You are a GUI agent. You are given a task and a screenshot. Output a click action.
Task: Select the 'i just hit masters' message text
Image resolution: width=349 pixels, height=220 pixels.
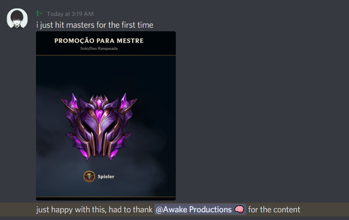(x=95, y=25)
